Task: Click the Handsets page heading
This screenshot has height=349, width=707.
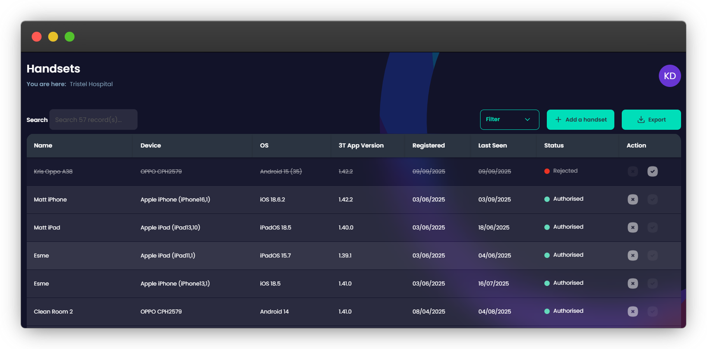Action: coord(54,69)
